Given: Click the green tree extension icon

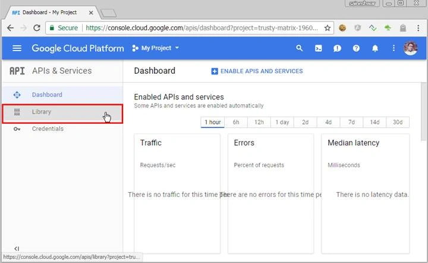Looking at the screenshot, I should pos(388,27).
